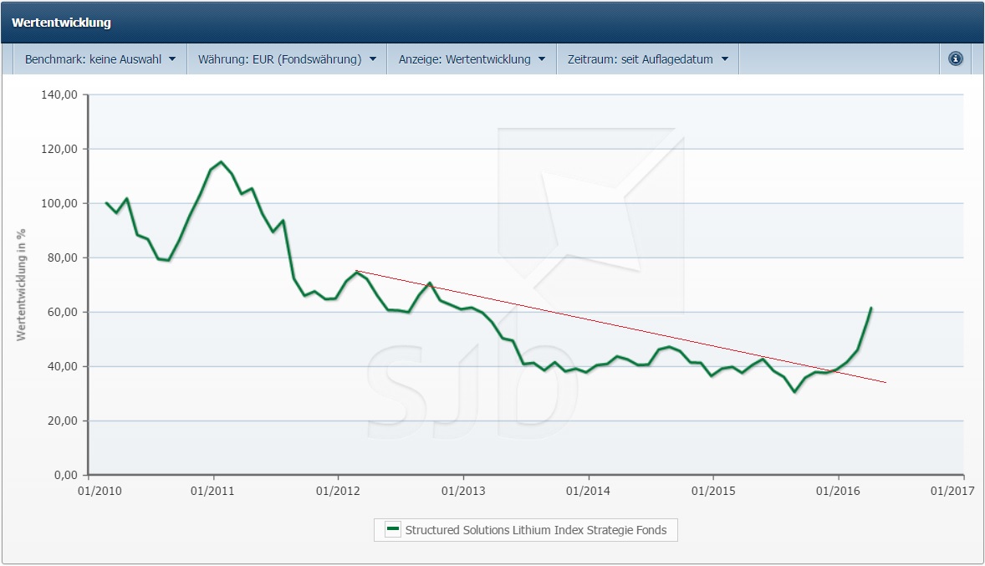
Task: Click the right end of the red trend line
Action: point(885,382)
